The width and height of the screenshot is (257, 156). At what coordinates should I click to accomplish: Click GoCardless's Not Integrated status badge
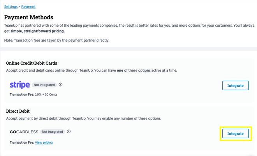[53, 132]
